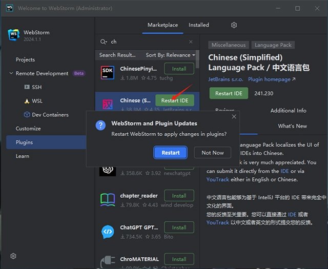328x269 pixels.
Task: Open the plugin settings gear next to the Installed tab
Action: (x=234, y=25)
